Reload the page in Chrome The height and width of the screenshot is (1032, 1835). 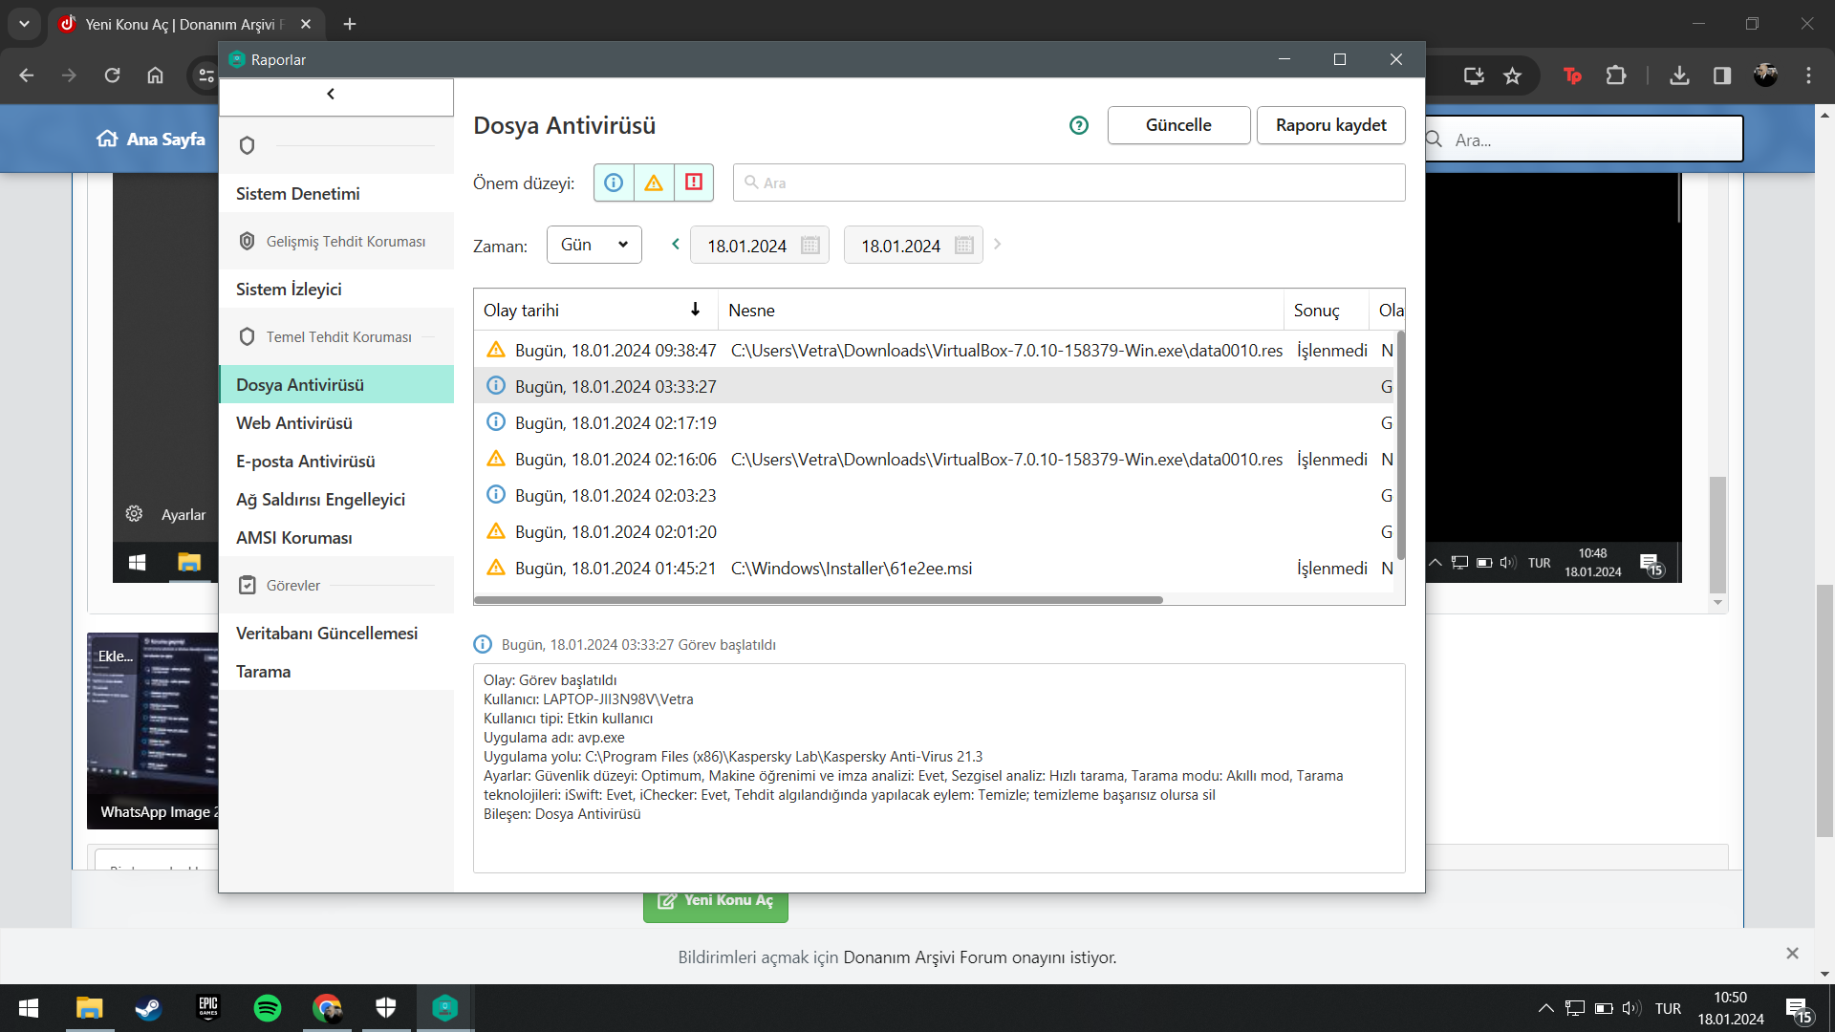pyautogui.click(x=112, y=75)
